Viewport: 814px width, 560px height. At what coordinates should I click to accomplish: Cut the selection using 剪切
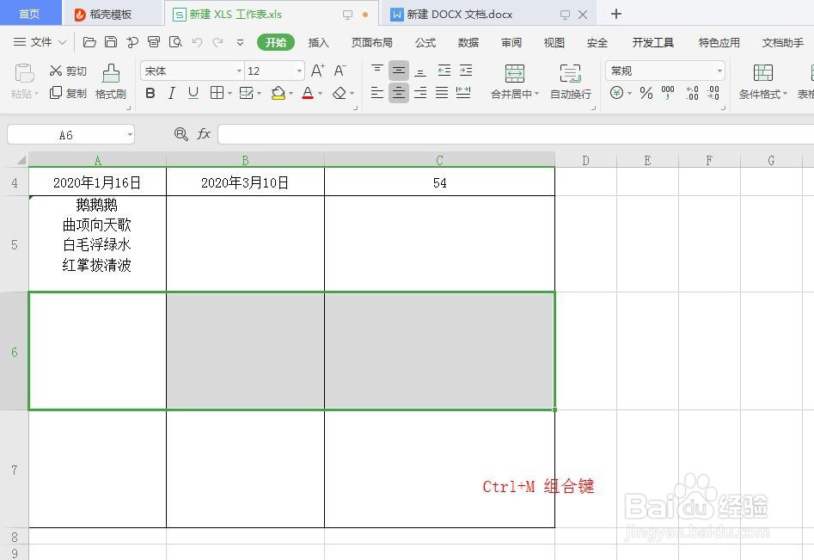(69, 71)
